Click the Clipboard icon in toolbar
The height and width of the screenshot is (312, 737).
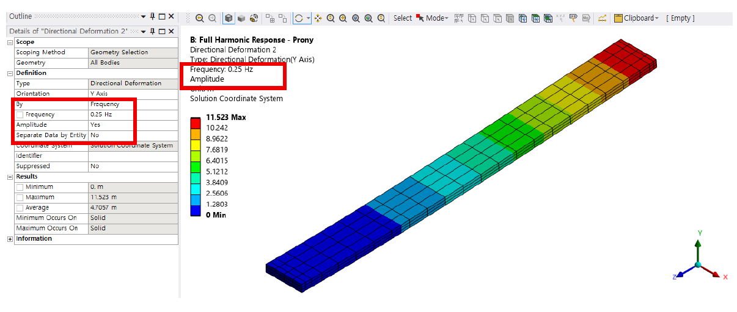pos(618,18)
